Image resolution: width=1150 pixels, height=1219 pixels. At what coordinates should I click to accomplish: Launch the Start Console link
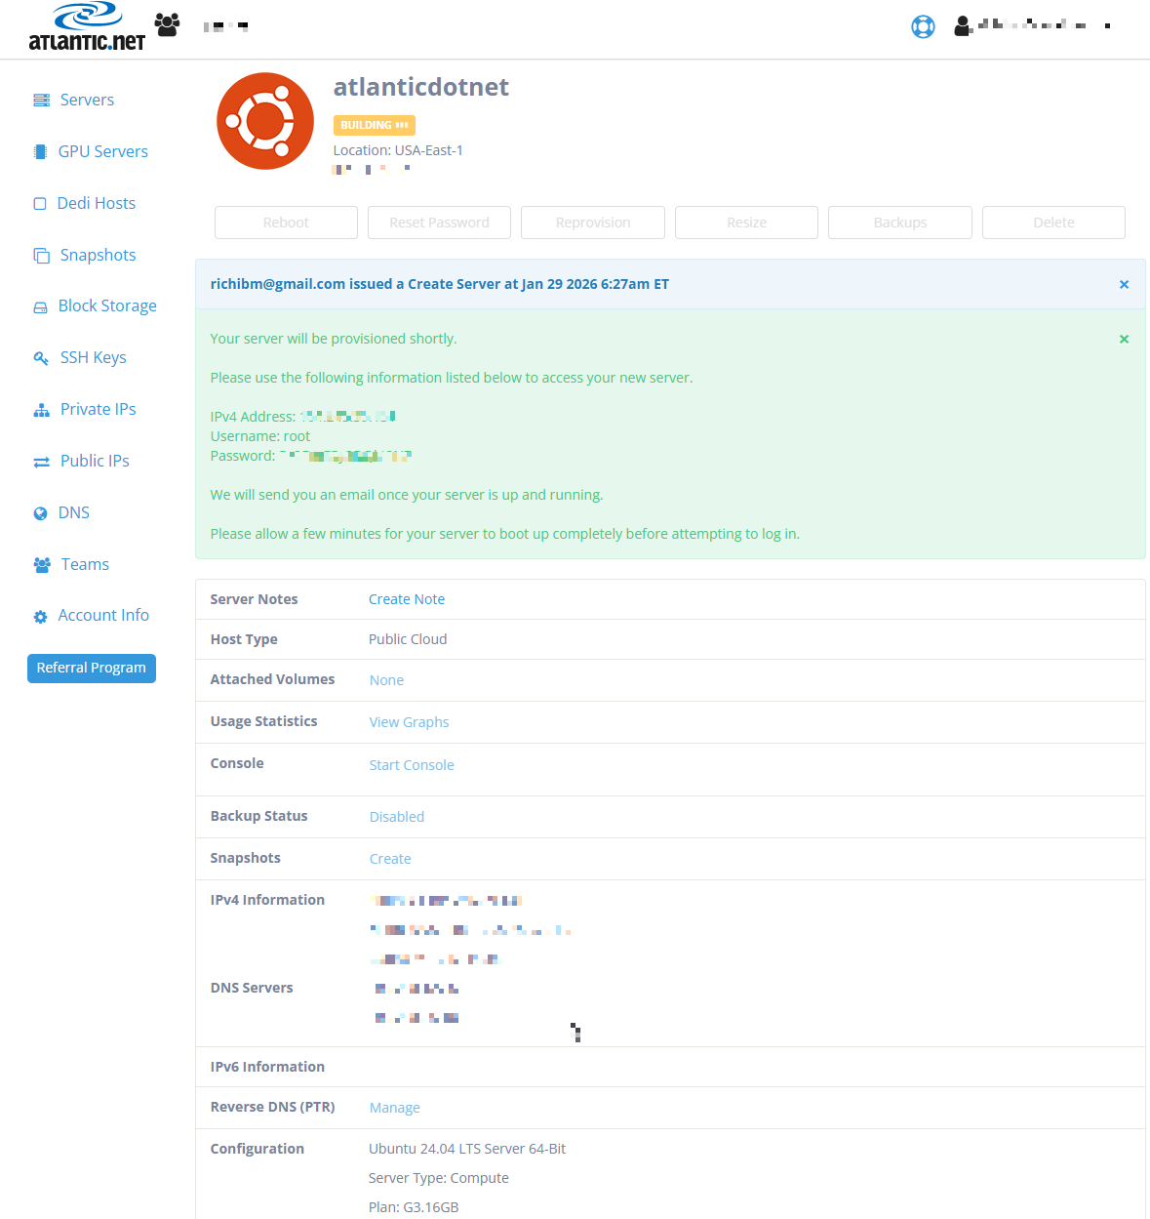(x=412, y=765)
